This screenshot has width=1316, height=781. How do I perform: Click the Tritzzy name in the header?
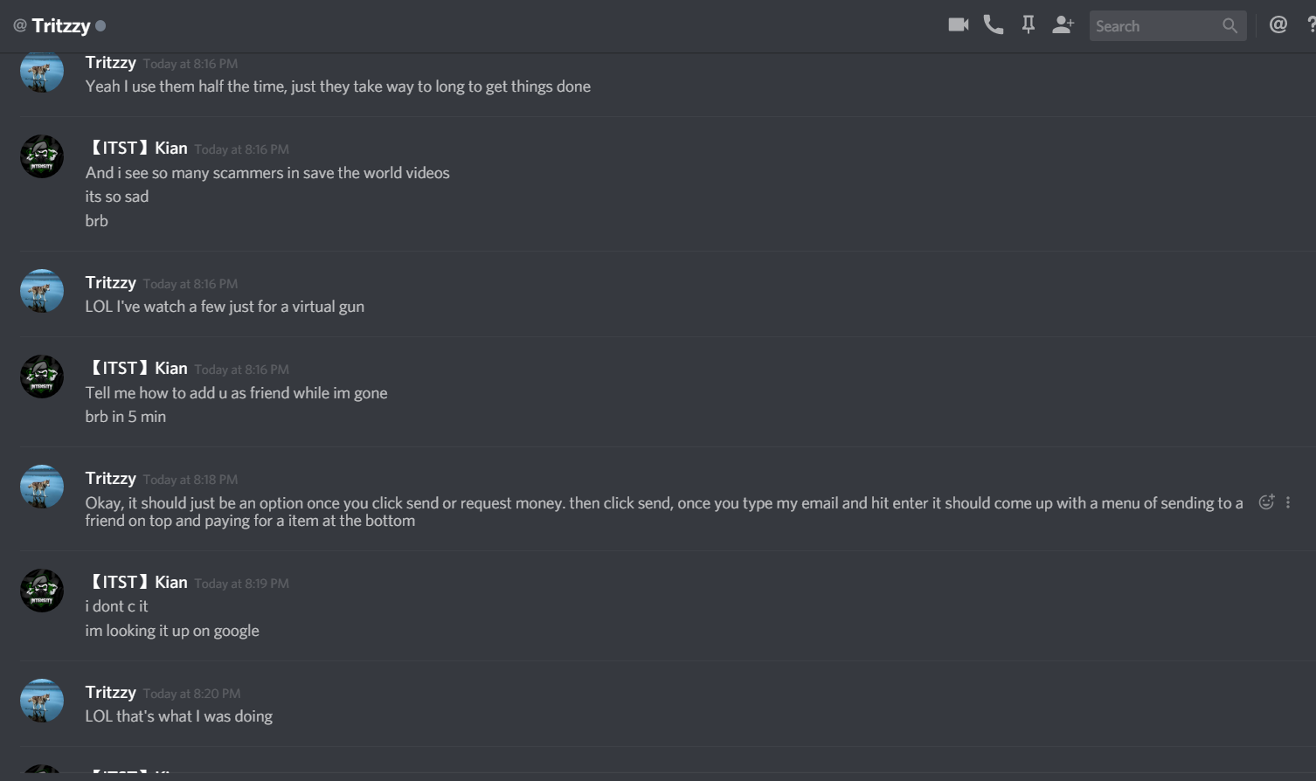(60, 25)
